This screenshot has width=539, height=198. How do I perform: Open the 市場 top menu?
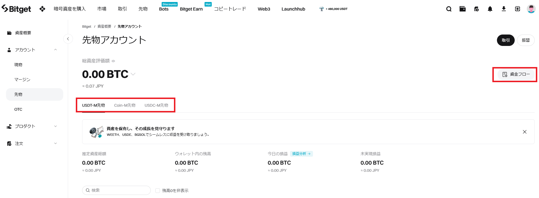102,9
